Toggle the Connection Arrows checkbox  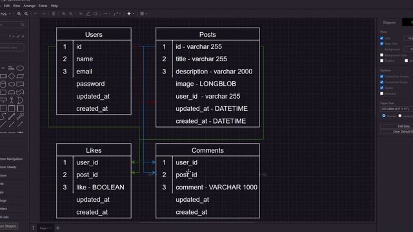tap(381, 77)
